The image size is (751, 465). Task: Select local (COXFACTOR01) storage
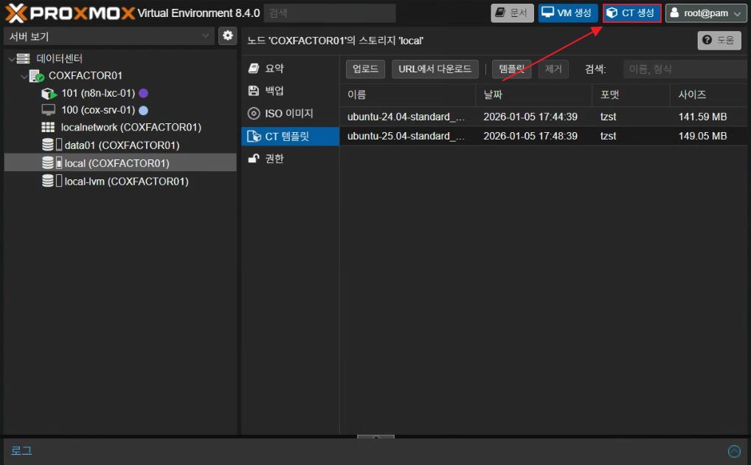tap(117, 163)
